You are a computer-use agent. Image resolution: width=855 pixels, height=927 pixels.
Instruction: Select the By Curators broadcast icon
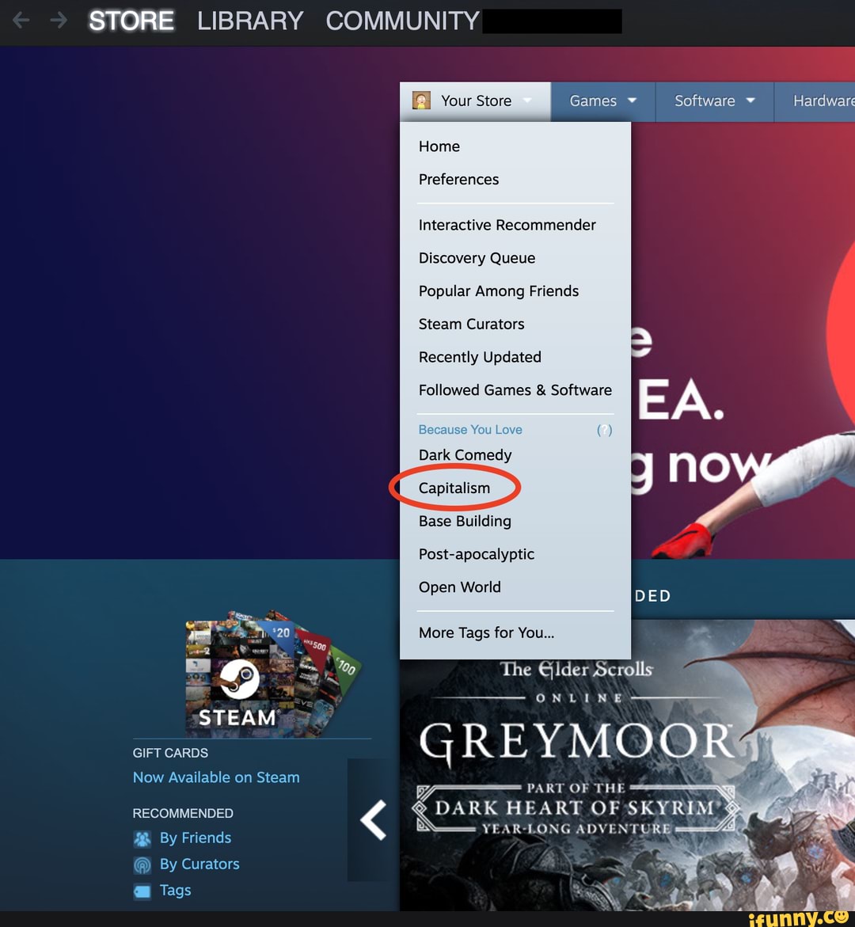click(142, 864)
